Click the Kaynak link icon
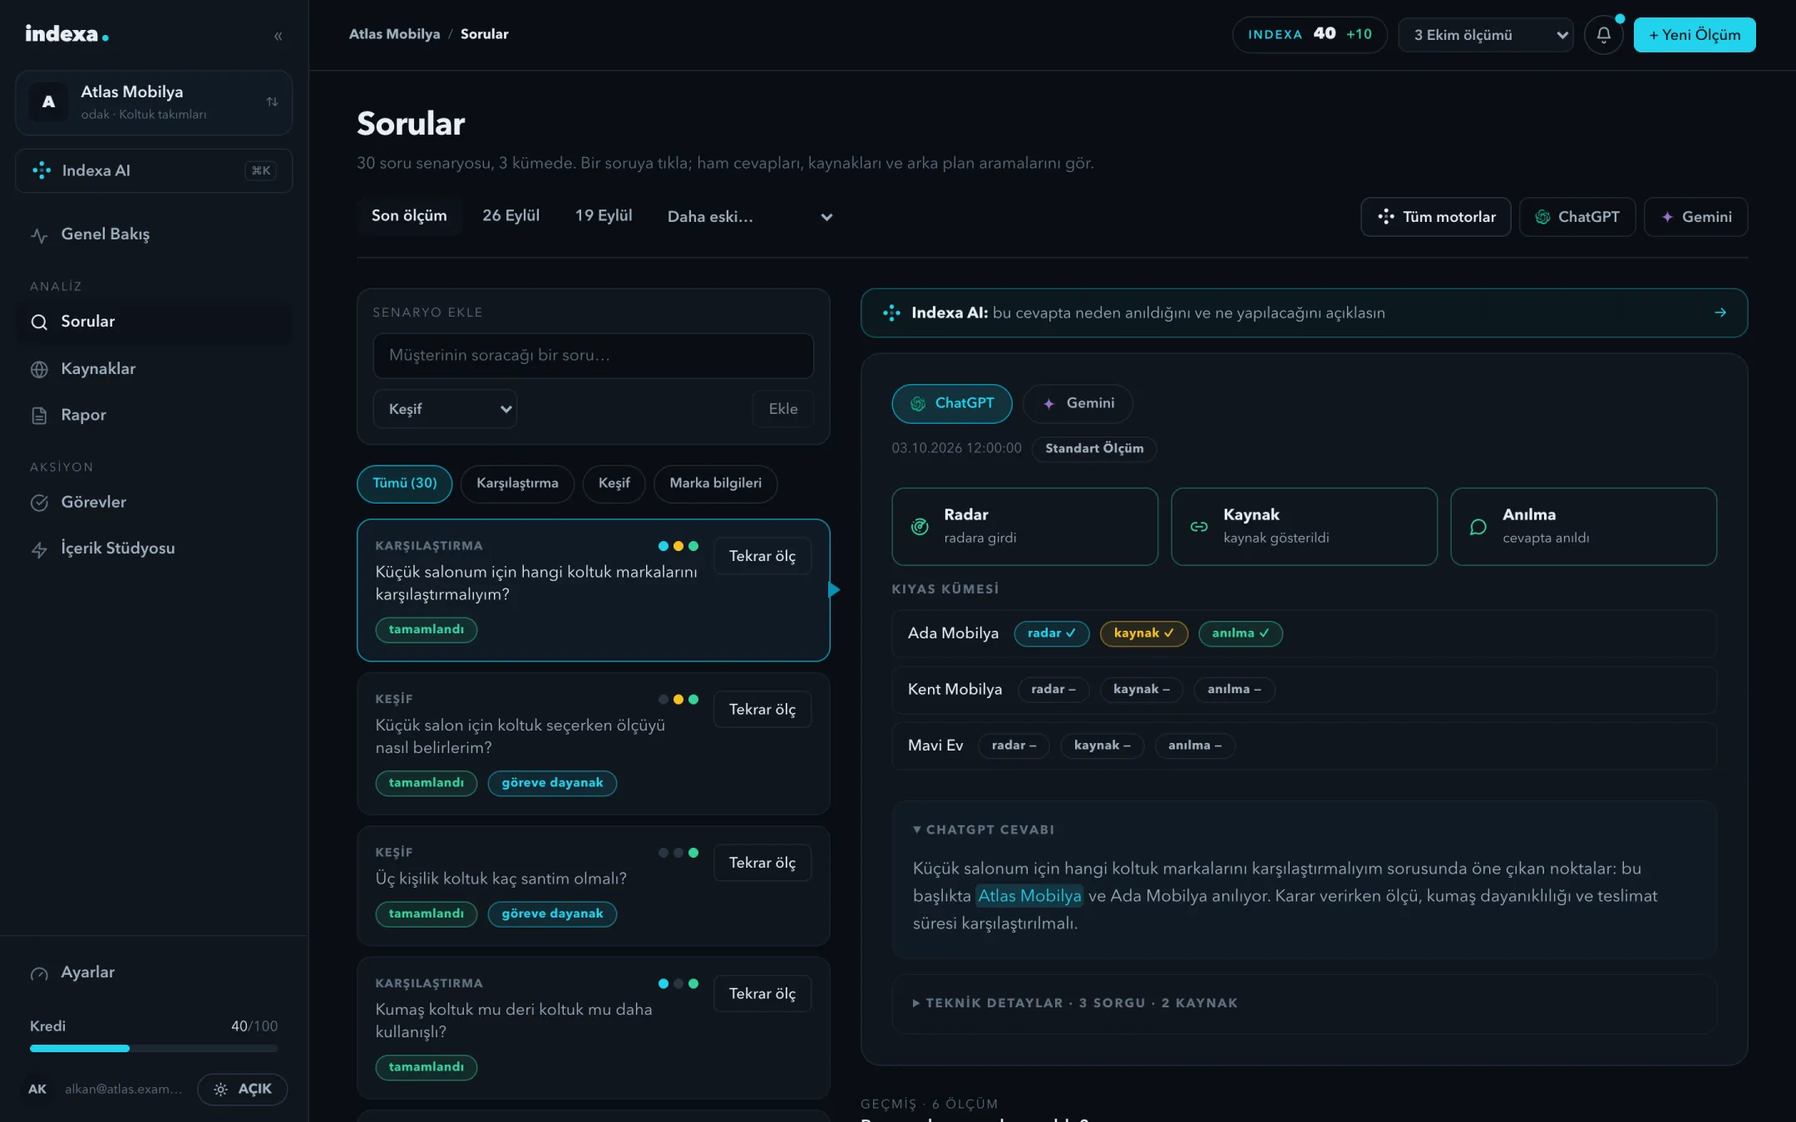 tap(1199, 526)
